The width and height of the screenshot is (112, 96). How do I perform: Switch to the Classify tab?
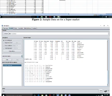11,28
